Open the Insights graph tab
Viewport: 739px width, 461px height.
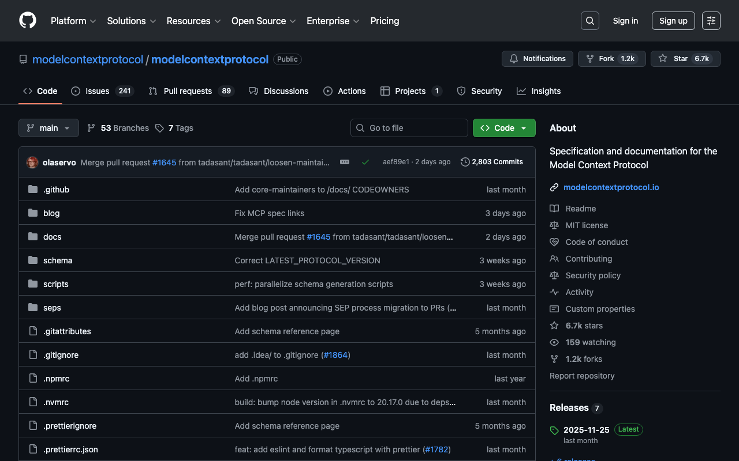[539, 91]
